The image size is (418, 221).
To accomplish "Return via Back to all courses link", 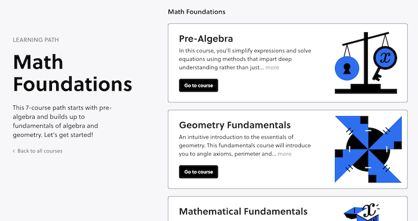I will coord(40,151).
